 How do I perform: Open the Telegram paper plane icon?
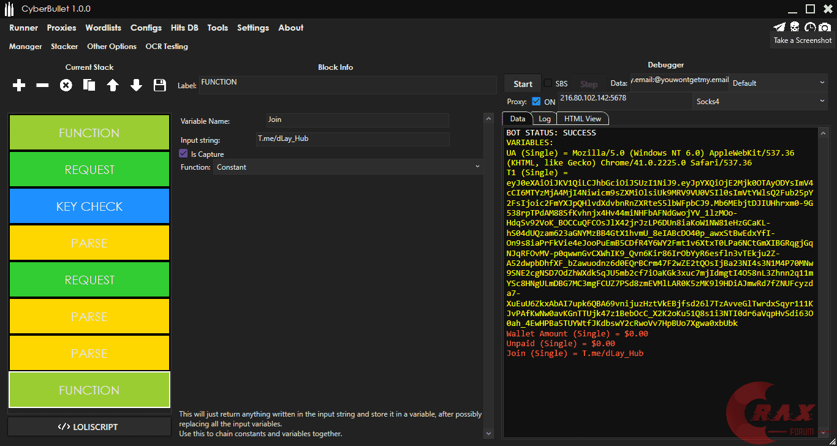coord(779,27)
